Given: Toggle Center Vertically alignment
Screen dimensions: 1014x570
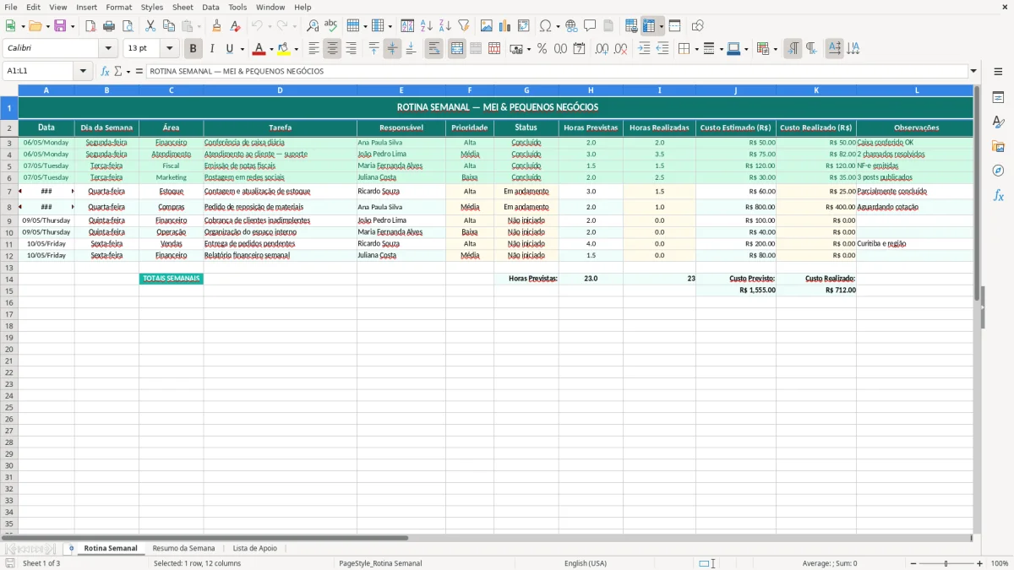Looking at the screenshot, I should (x=392, y=49).
